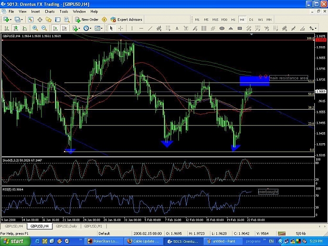Toggle bar chart display mode
This screenshot has height=246, width=328.
7,28
